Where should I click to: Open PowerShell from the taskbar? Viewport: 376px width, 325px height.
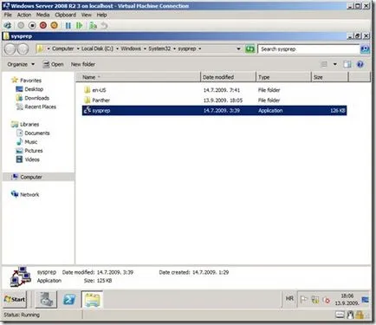click(x=69, y=300)
